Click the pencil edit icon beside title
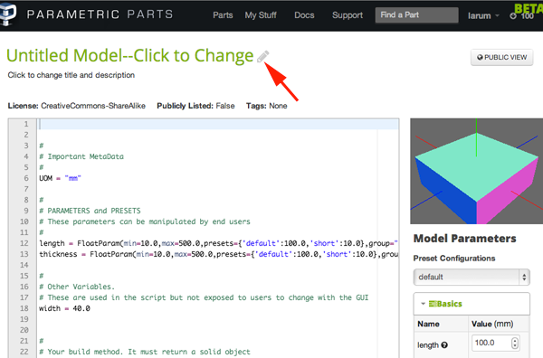This screenshot has width=543, height=358. [x=262, y=56]
